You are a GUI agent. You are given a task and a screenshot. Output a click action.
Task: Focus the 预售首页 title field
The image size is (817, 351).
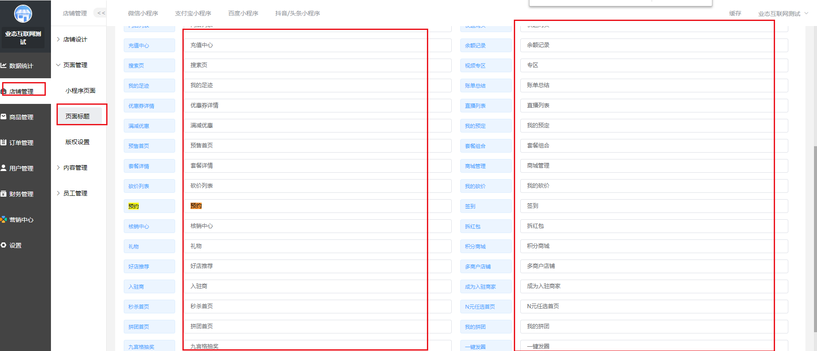[x=318, y=146]
